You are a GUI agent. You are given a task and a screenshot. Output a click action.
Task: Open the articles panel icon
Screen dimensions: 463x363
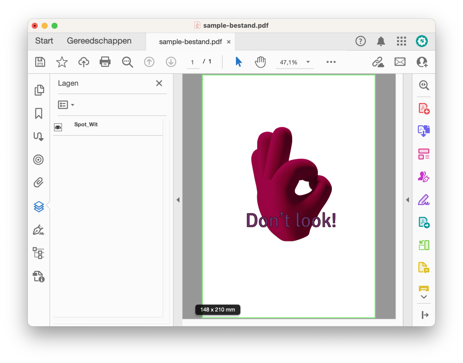pos(39,136)
